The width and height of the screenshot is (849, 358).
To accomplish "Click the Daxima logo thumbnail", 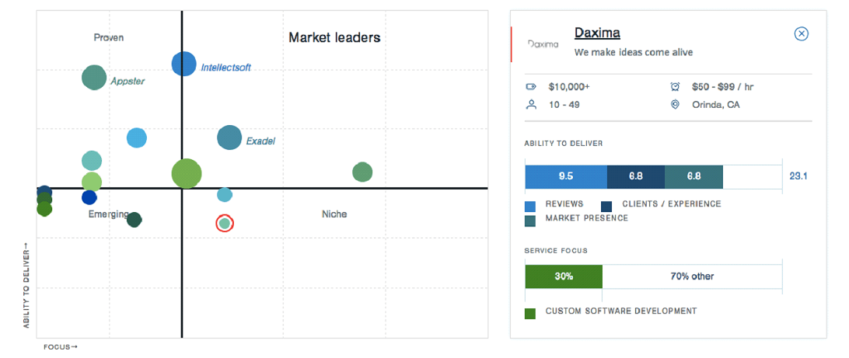I will point(542,44).
